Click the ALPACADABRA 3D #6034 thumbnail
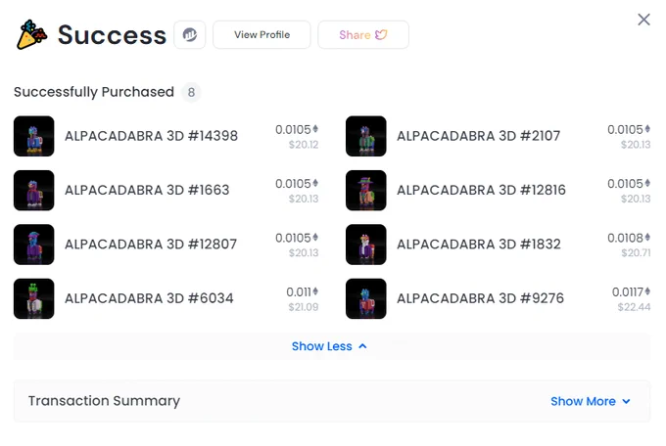 pyautogui.click(x=34, y=298)
